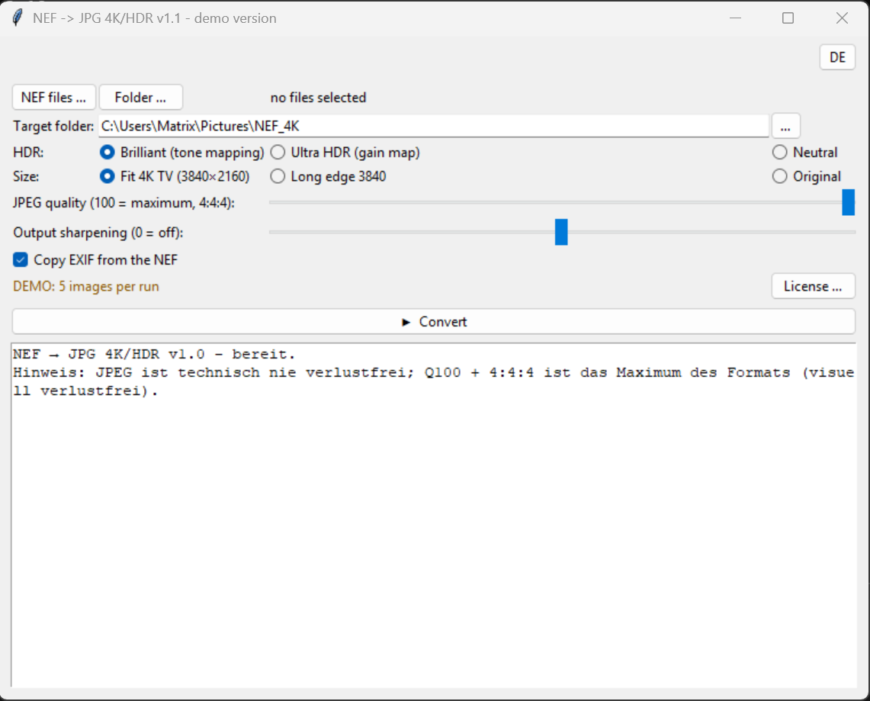This screenshot has height=701, width=870.
Task: Click the feather app icon in title bar
Action: point(18,18)
